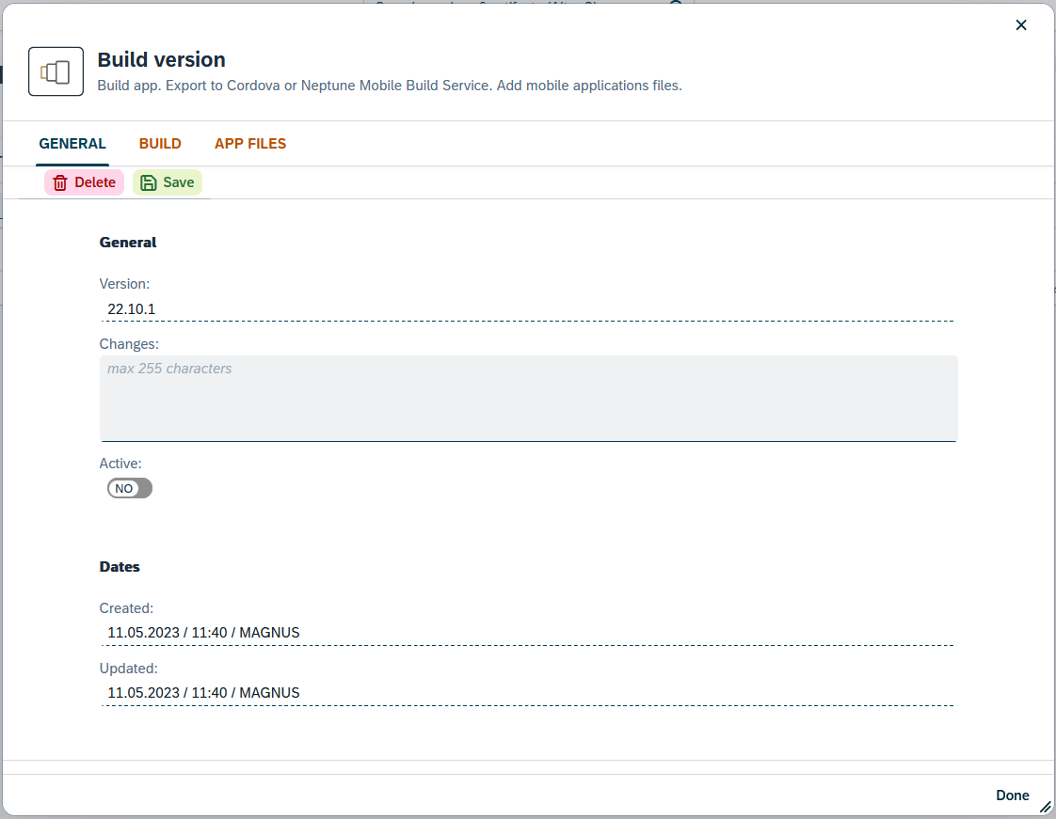The height and width of the screenshot is (819, 1056).
Task: Switch to the BUILD tab
Action: point(160,143)
